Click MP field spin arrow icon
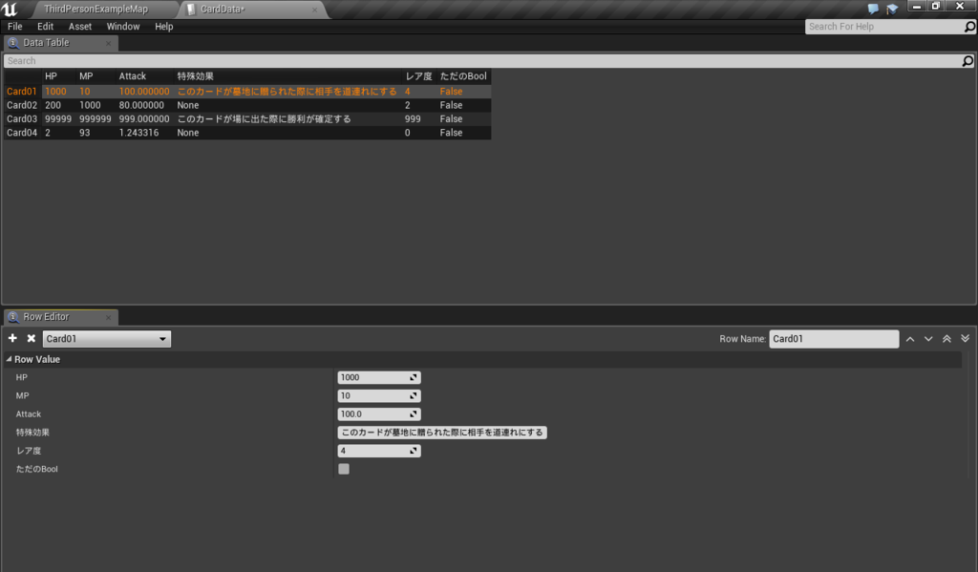Screen dimensions: 978x572 pos(413,395)
